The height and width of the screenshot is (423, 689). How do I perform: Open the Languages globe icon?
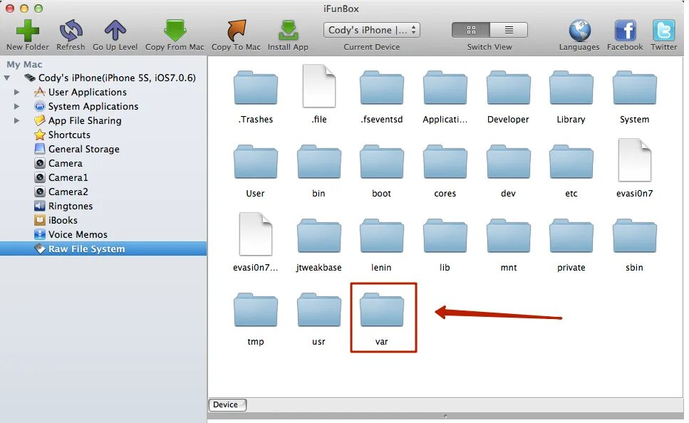click(x=579, y=31)
